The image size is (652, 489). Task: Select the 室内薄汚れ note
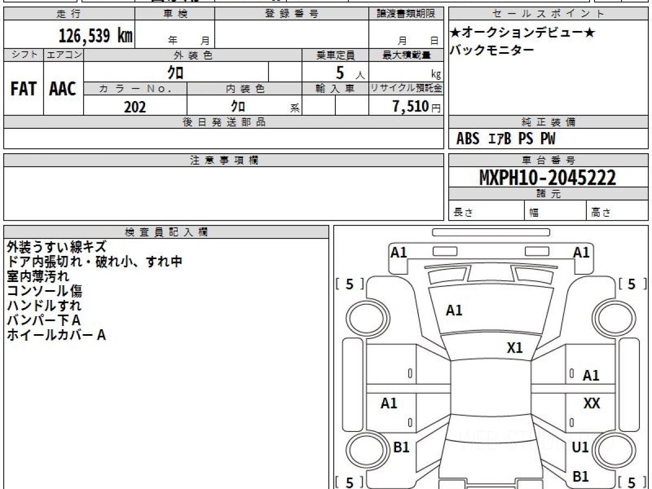pos(38,276)
